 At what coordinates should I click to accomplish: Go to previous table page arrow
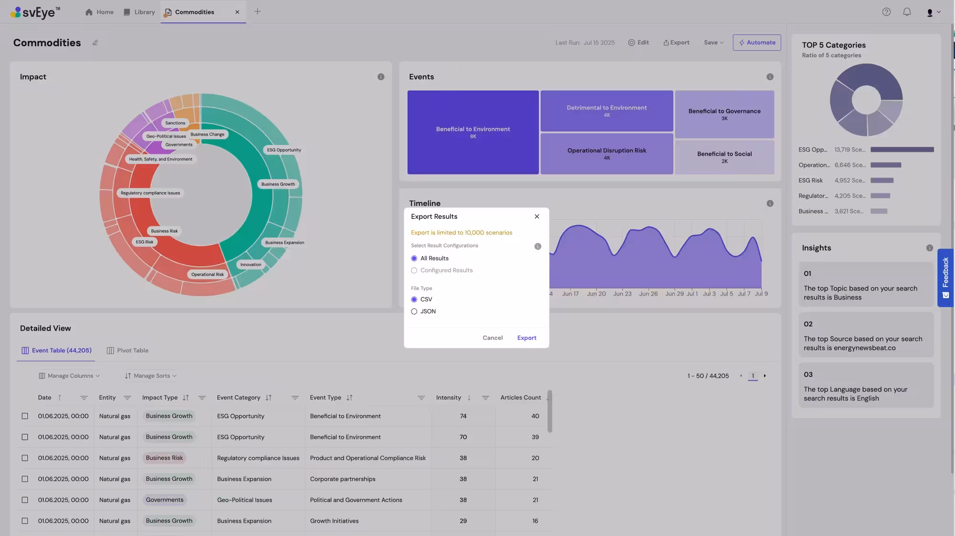[x=741, y=376]
